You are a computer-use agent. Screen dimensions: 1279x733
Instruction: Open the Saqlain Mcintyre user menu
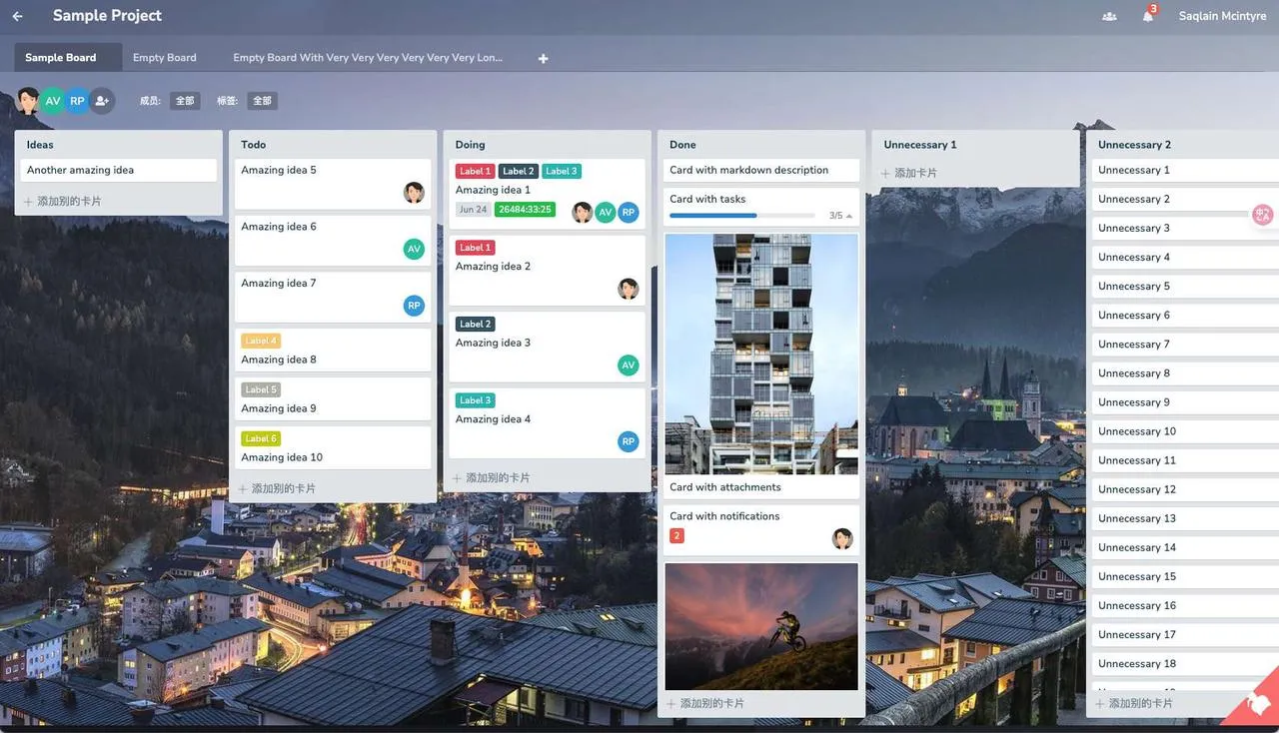[x=1222, y=16]
